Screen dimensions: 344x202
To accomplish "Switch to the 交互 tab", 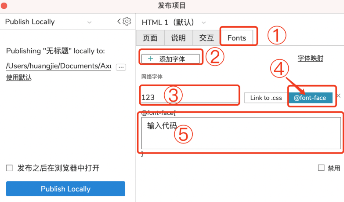I will [206, 38].
